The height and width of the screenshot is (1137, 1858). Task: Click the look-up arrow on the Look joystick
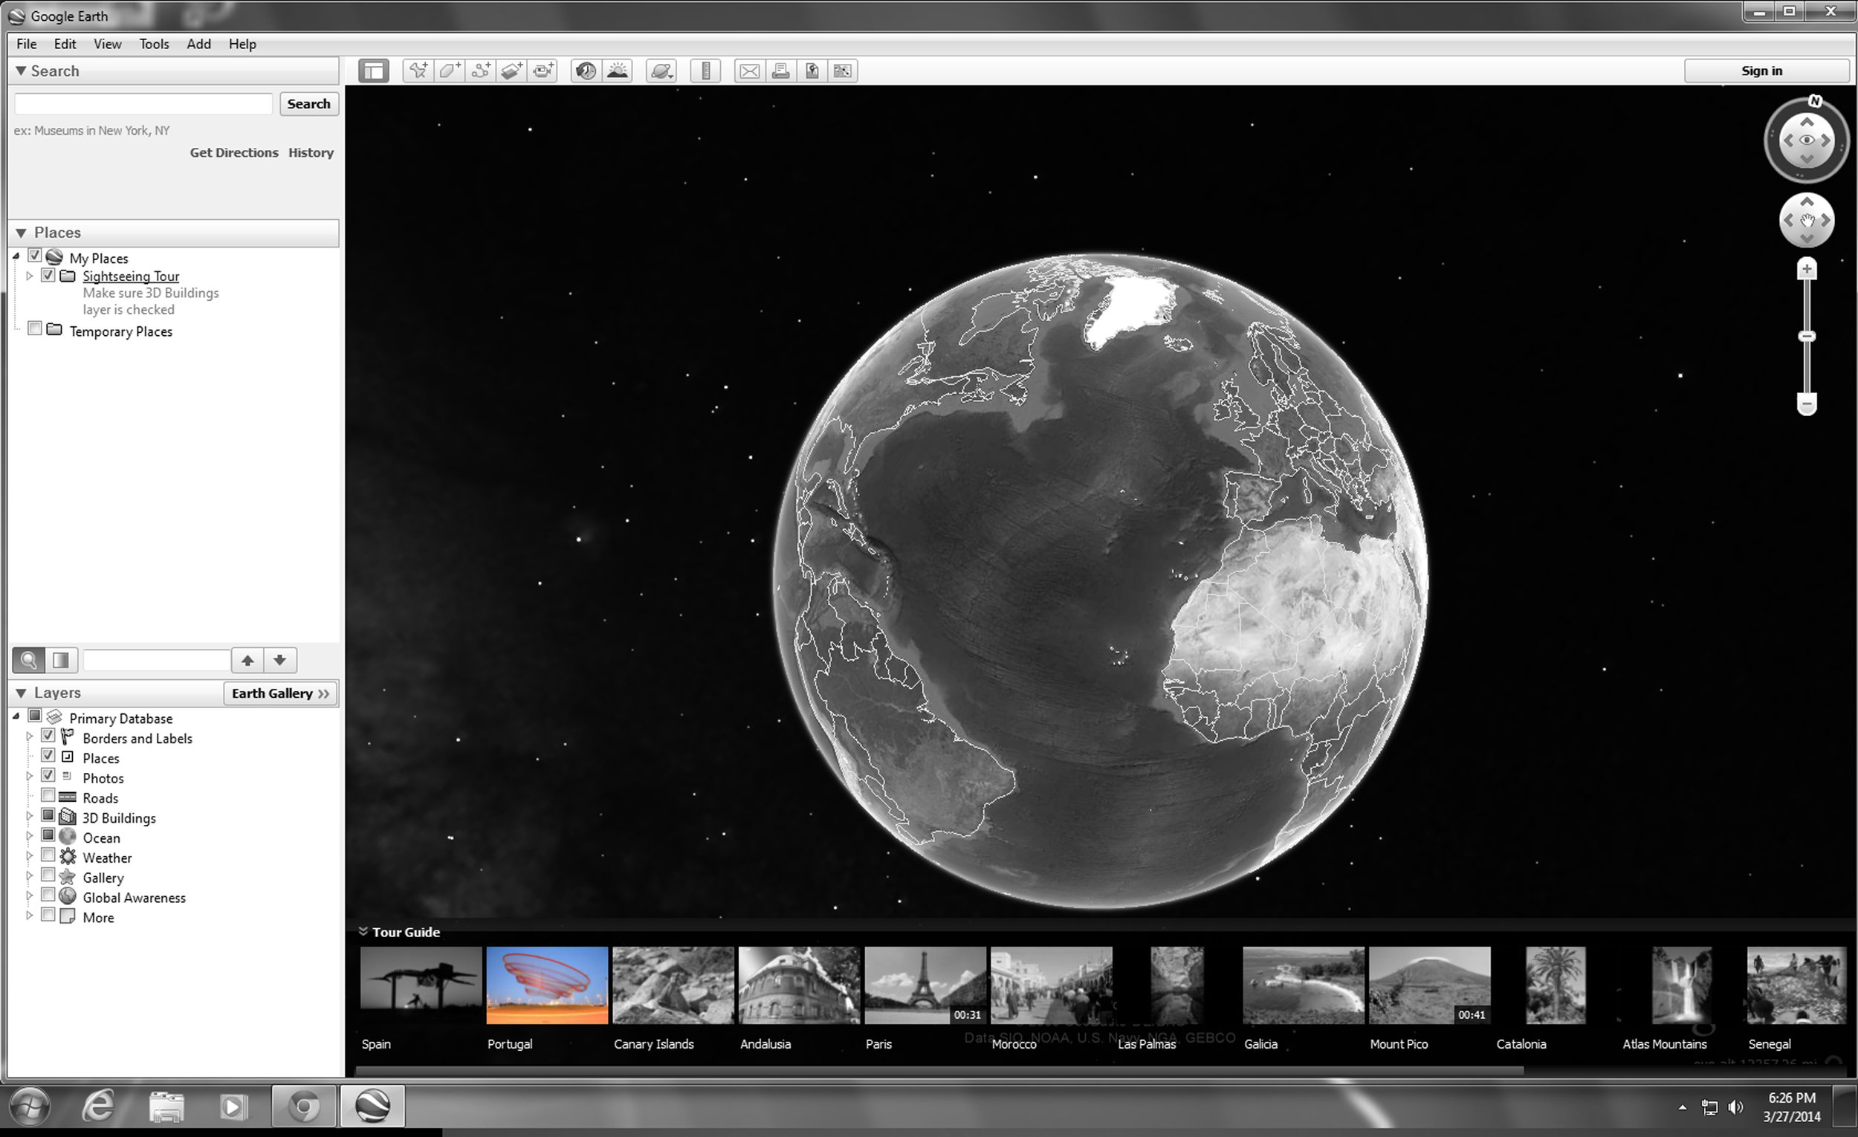[1807, 121]
